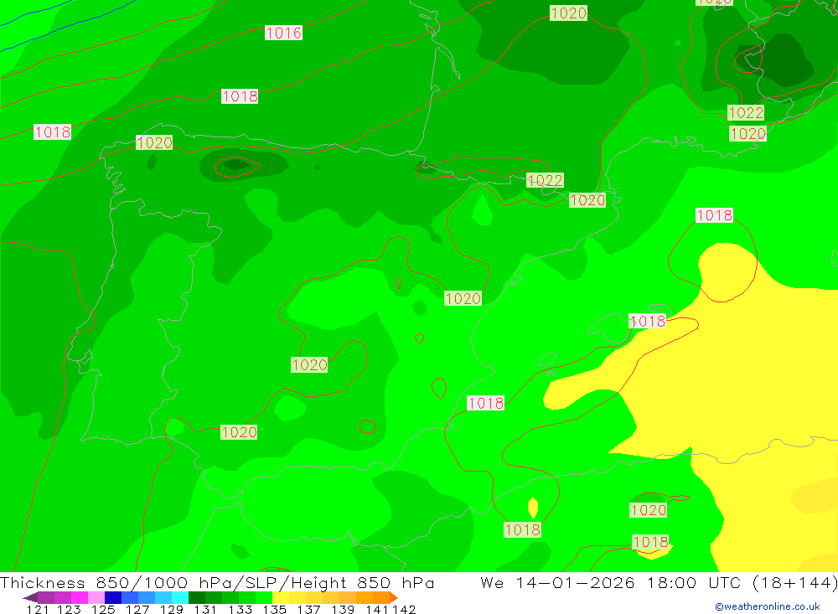Click legend value 121

tap(38, 609)
